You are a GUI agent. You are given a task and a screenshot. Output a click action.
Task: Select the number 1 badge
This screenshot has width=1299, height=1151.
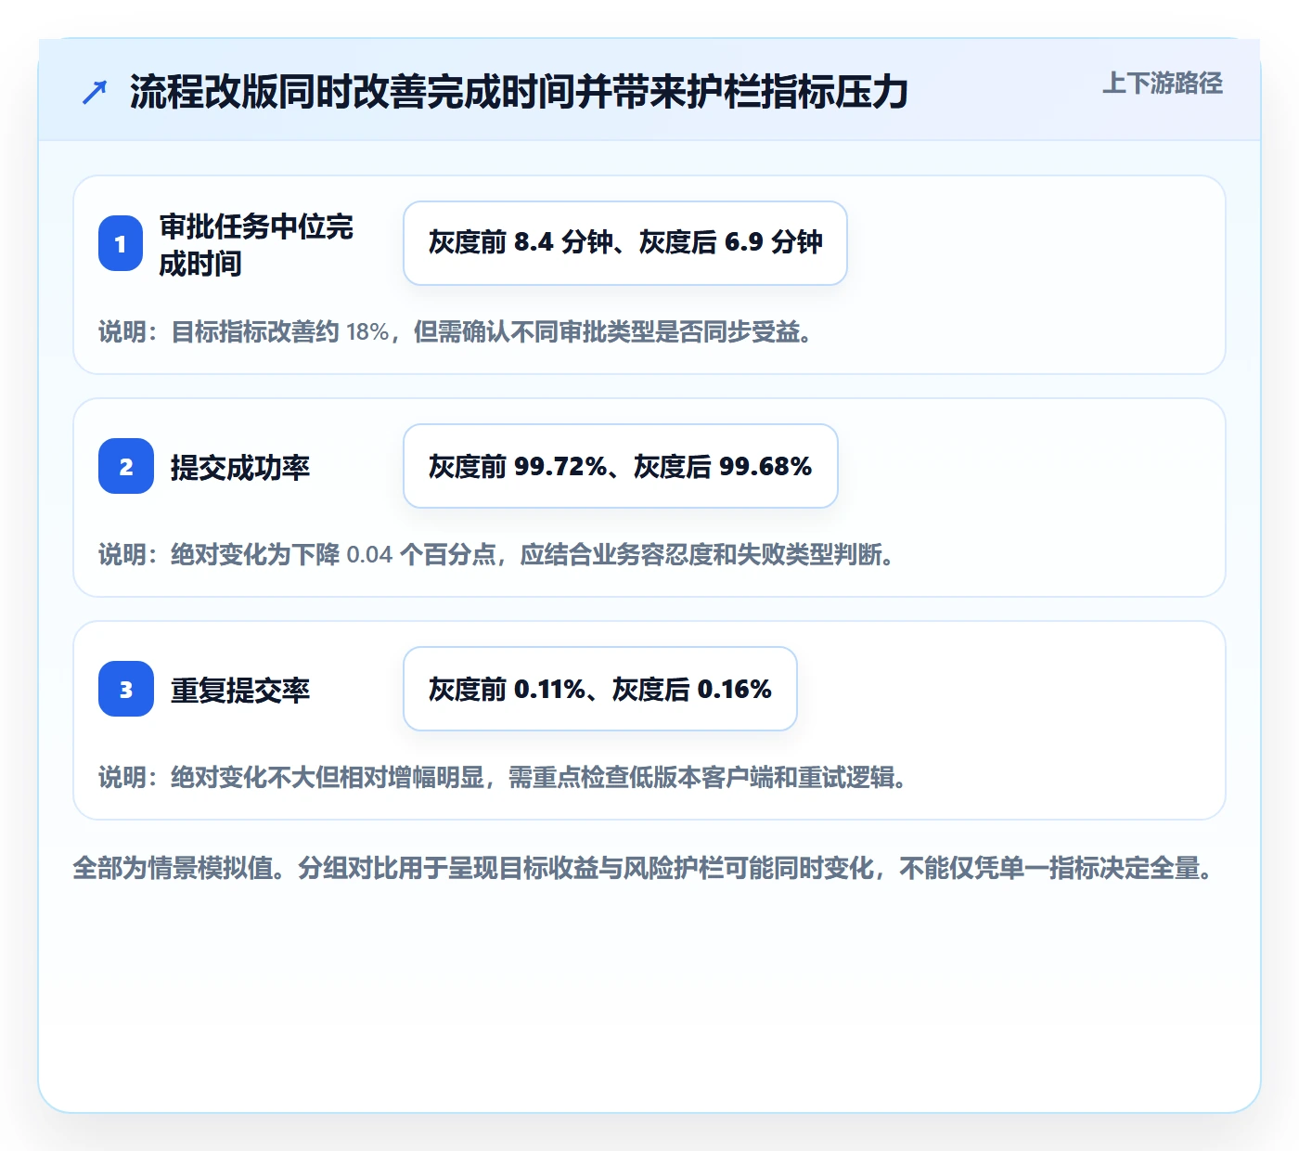click(x=121, y=243)
